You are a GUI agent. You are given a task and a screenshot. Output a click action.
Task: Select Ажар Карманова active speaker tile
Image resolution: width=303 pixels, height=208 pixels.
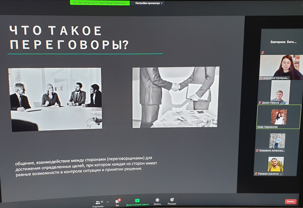(279, 117)
